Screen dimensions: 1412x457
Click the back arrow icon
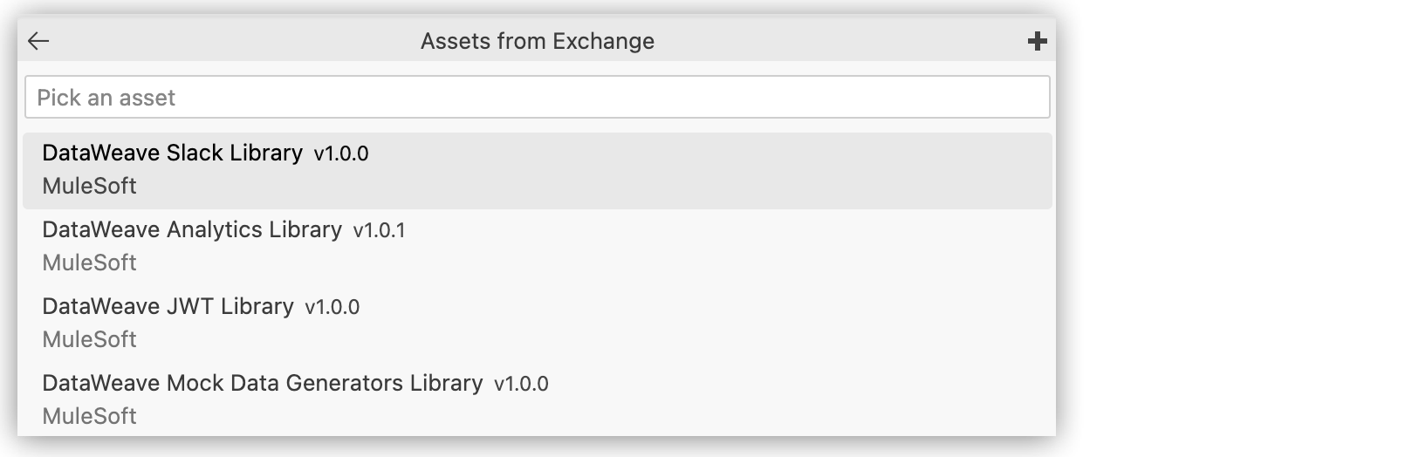point(38,41)
